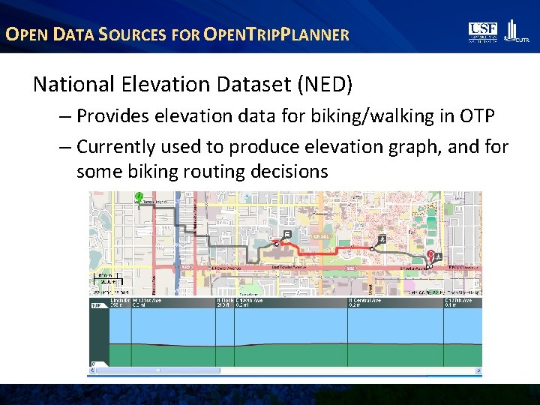540x405 pixels.
Task: Click the N Central Ave elevation segment label
Action: (365, 302)
